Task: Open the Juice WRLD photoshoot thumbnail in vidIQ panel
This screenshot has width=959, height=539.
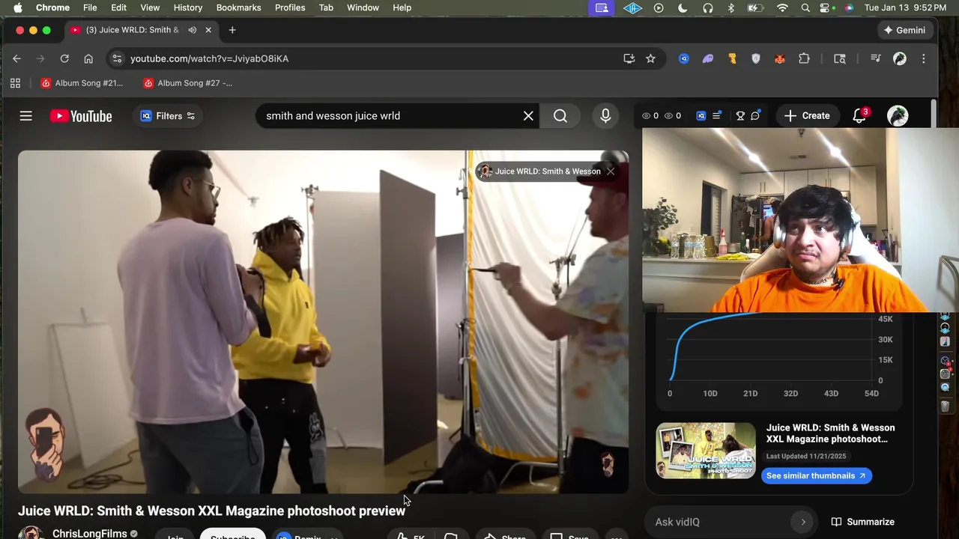Action: [706, 451]
